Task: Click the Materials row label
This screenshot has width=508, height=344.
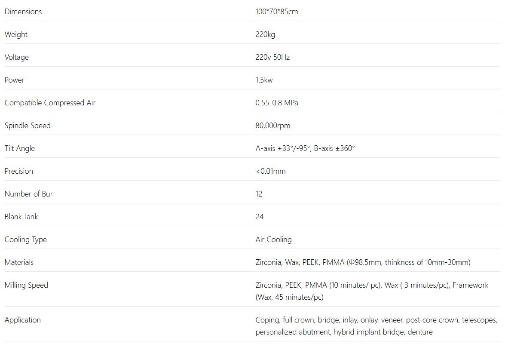Action: [x=19, y=262]
